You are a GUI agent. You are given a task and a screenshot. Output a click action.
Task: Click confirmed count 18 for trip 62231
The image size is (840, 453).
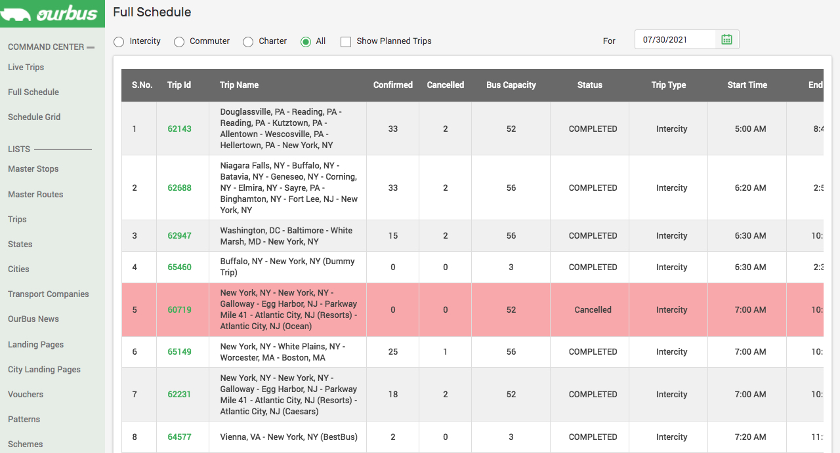[x=393, y=394]
